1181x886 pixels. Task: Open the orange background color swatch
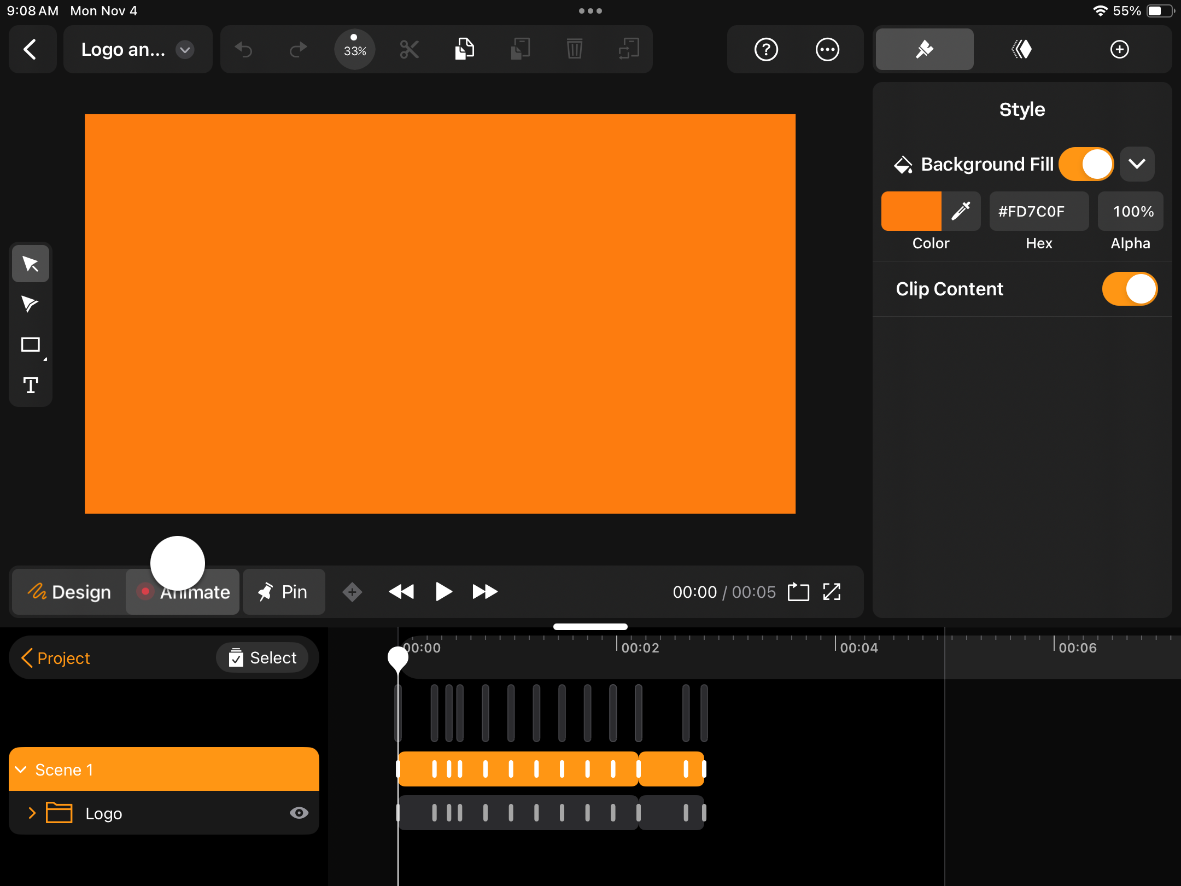point(911,211)
